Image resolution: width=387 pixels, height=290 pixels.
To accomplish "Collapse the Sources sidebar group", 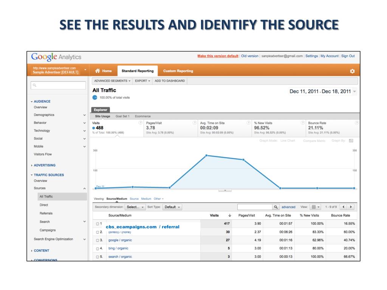I will [x=84, y=189].
